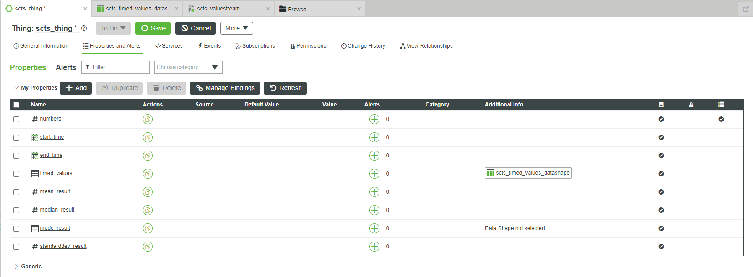Open the Choose category dropdown
The image size is (753, 277).
pos(188,67)
